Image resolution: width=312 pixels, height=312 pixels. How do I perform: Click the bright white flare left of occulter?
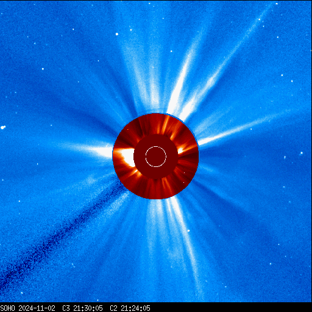point(127,157)
